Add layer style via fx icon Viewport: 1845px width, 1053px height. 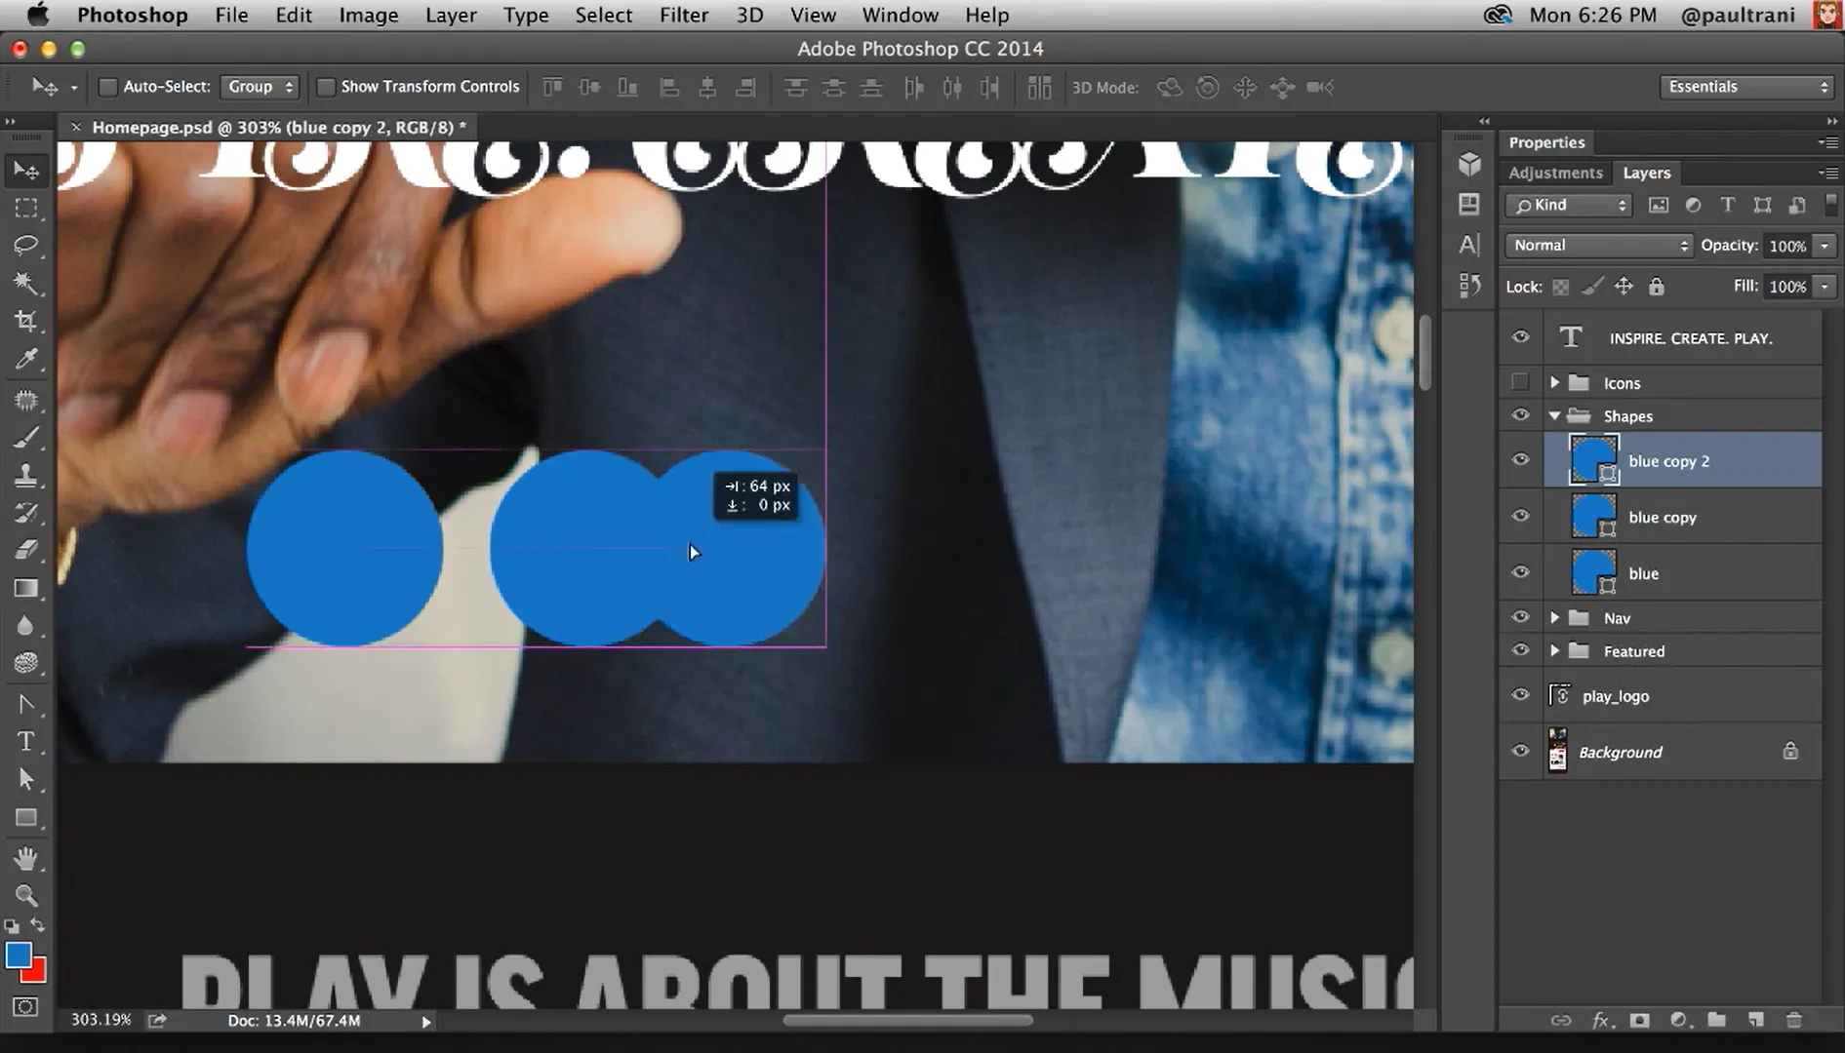pos(1600,1020)
